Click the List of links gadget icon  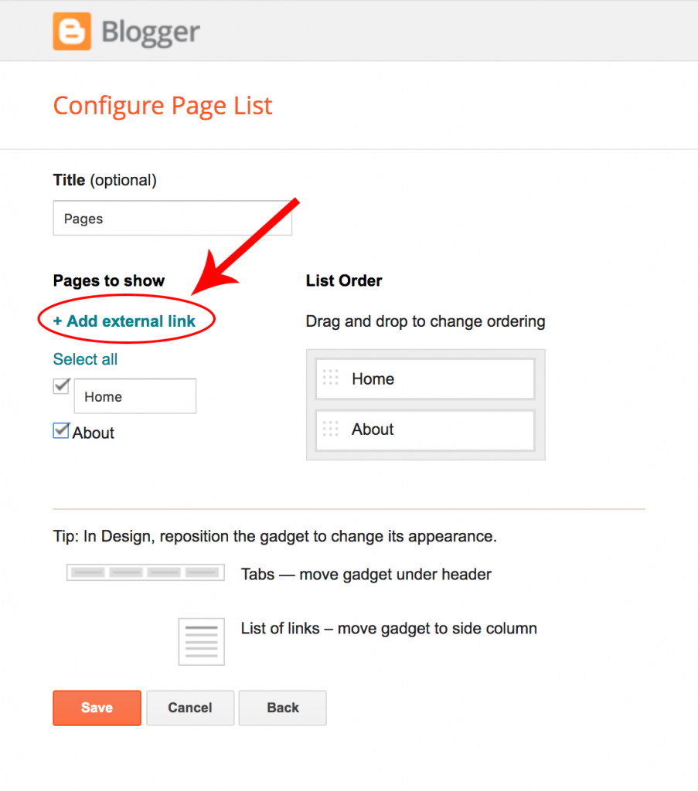click(201, 641)
